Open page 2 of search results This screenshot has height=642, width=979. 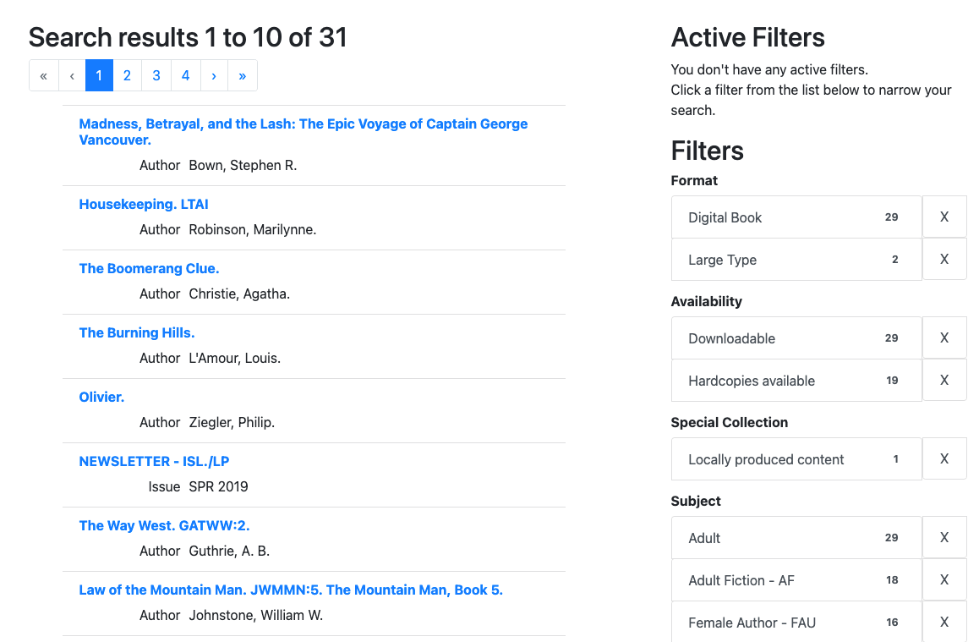click(x=127, y=76)
